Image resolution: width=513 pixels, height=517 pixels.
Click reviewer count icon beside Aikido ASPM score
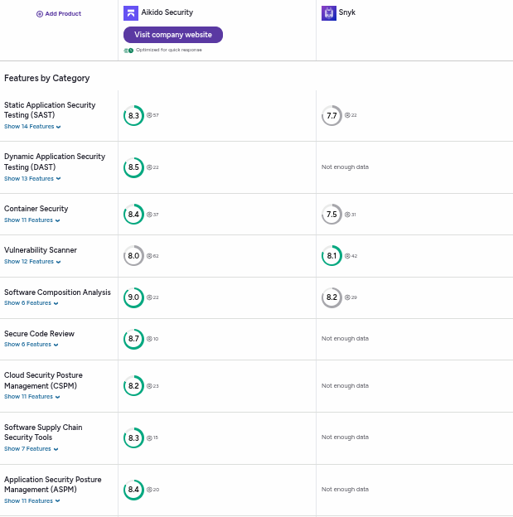pos(149,490)
